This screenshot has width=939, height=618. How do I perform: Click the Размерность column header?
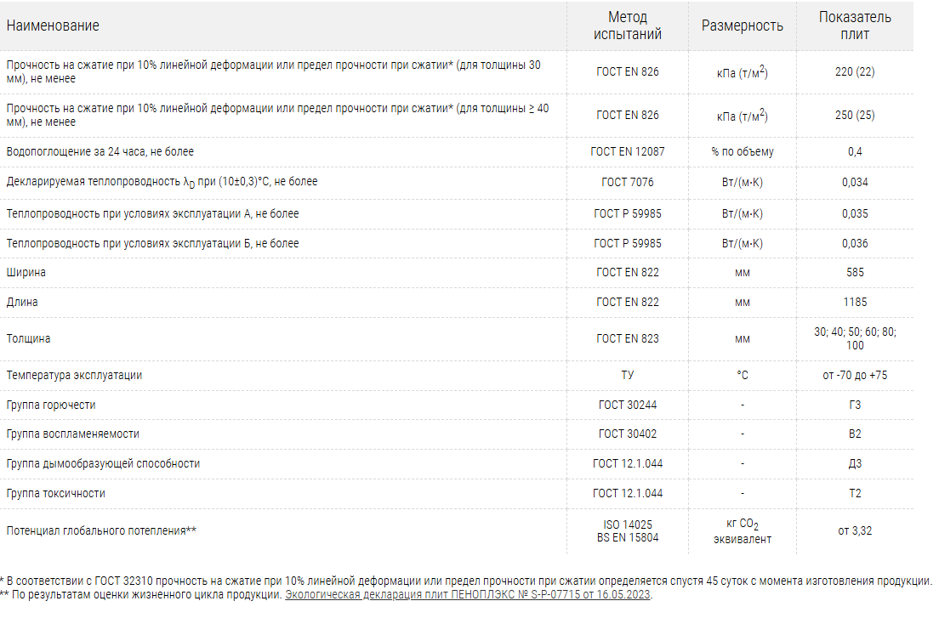tap(742, 26)
